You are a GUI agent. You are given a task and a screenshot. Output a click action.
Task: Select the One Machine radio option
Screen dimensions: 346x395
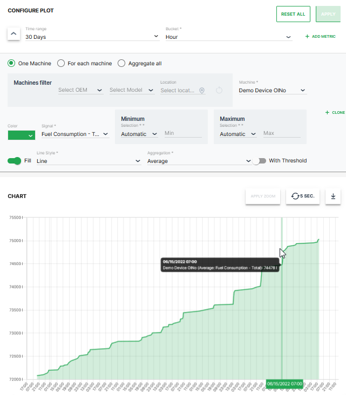(x=11, y=64)
